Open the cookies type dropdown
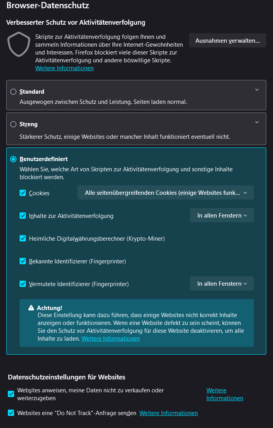This screenshot has width=273, height=428. (x=165, y=193)
